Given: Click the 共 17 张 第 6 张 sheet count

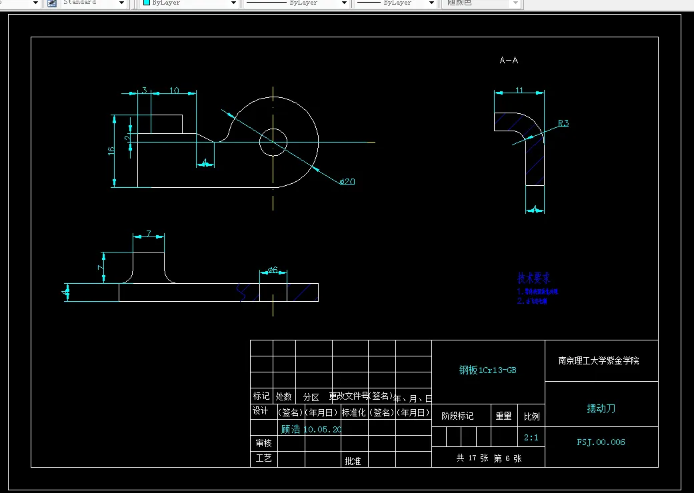Looking at the screenshot, I should click(x=489, y=458).
